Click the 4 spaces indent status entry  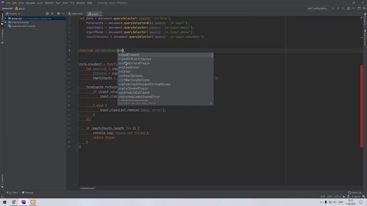(356, 196)
